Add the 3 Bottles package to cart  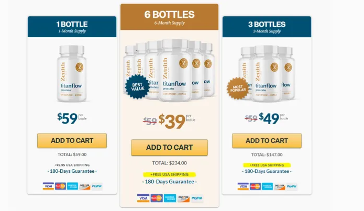[x=267, y=141]
